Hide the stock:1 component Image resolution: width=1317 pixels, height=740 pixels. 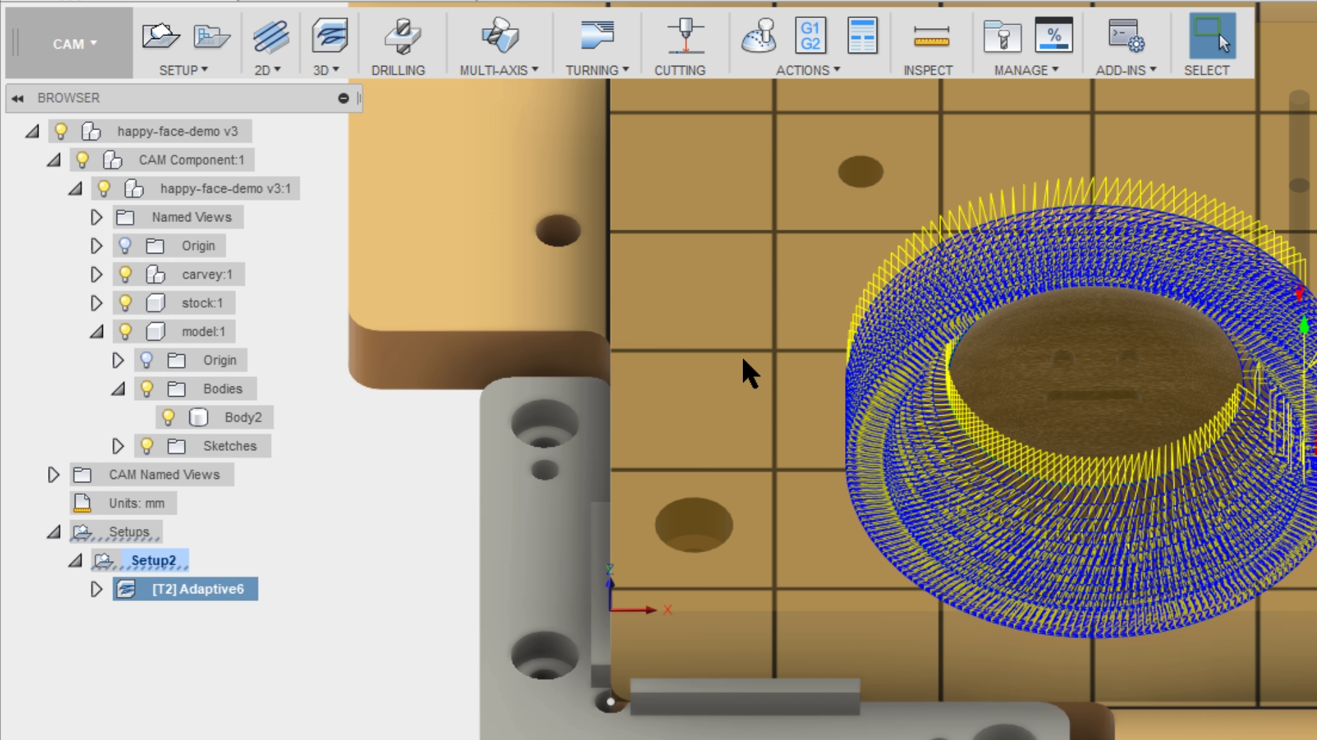(x=125, y=303)
